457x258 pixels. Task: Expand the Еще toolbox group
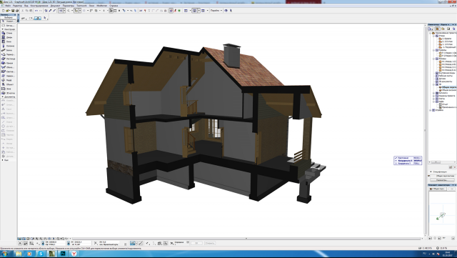pos(3,160)
